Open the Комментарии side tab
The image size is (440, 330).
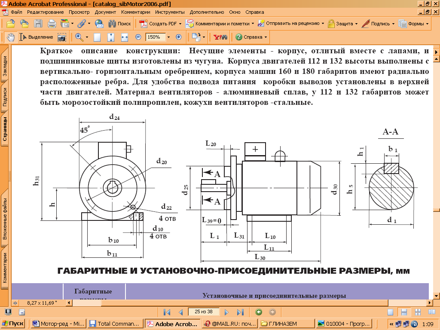click(5, 268)
